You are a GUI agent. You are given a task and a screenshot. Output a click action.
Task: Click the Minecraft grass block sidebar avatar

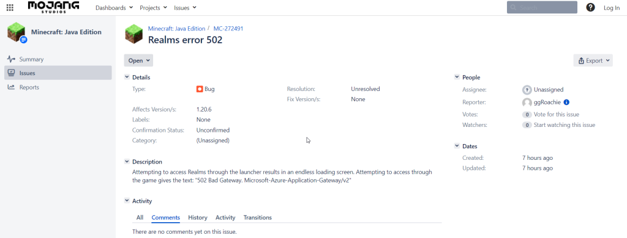tap(17, 33)
